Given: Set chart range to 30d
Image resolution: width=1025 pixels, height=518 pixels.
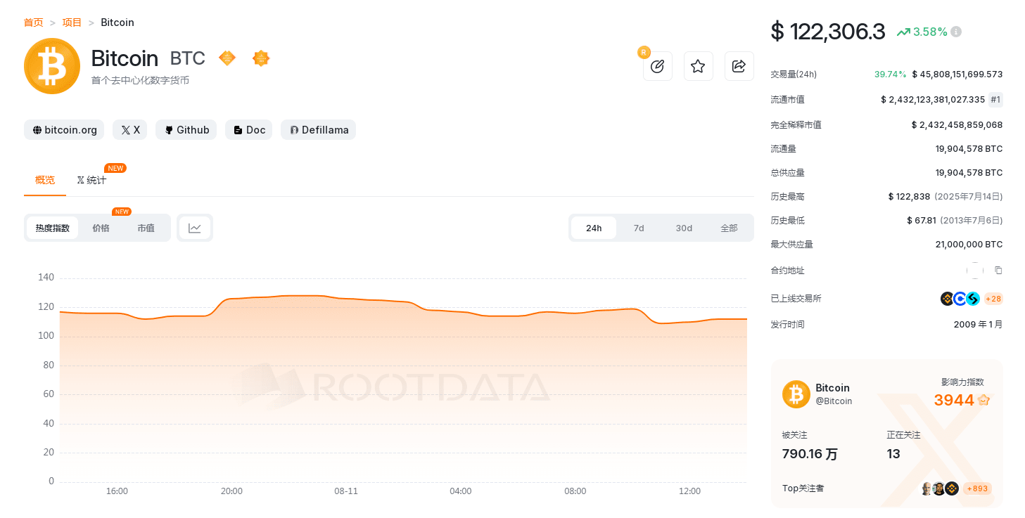Looking at the screenshot, I should point(684,228).
